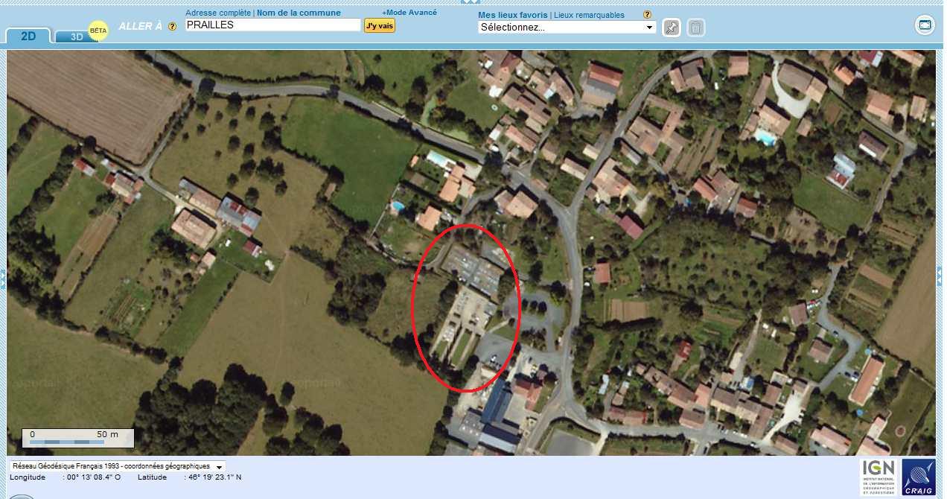The image size is (947, 499).
Task: Collapse the top toolbar via top handle
Action: point(472,2)
